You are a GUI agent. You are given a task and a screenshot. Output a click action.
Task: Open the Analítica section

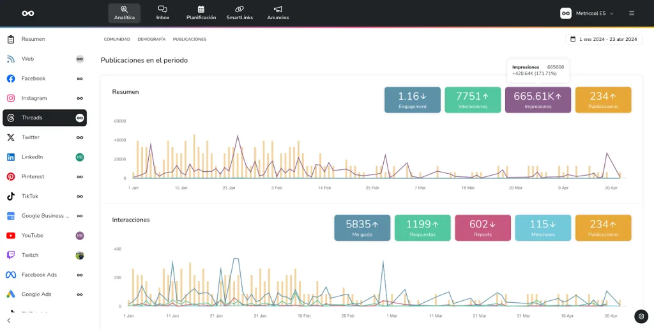(x=124, y=13)
